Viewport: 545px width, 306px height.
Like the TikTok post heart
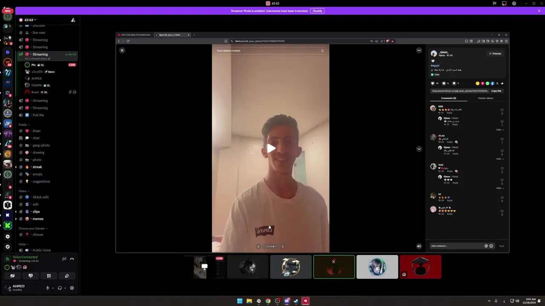coord(433,83)
